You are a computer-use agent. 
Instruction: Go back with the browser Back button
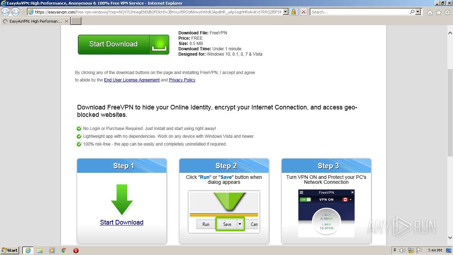6,12
